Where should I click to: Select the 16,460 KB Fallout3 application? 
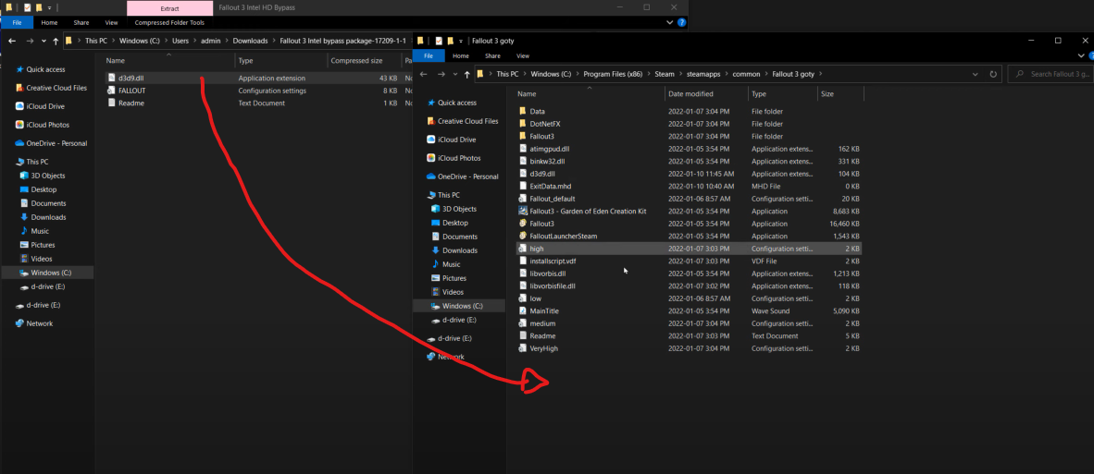(542, 225)
